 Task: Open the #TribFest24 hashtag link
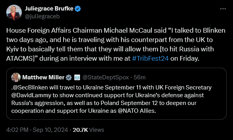coord(150,58)
